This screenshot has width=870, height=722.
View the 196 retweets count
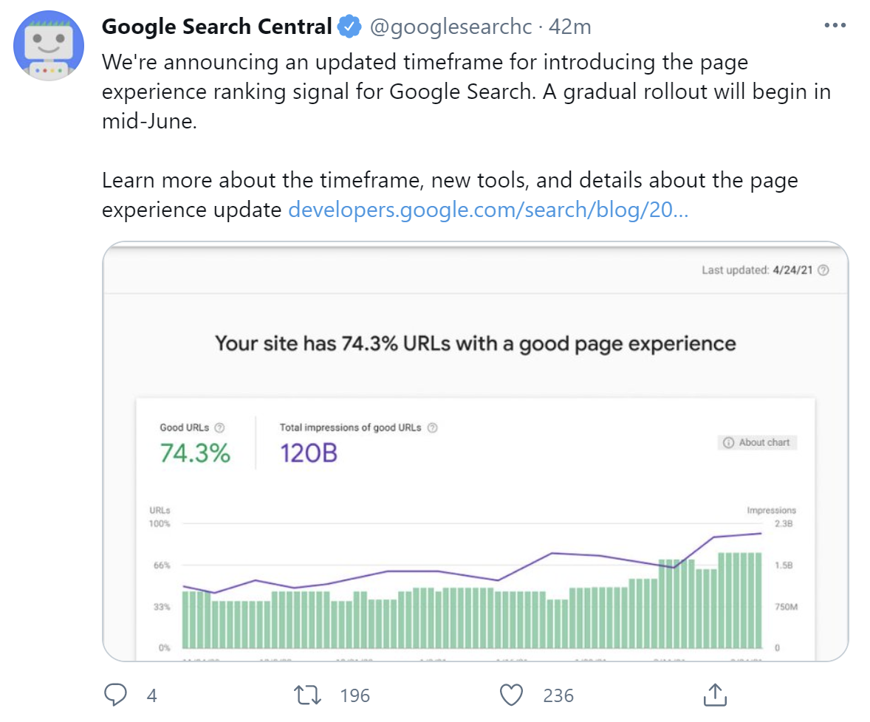(x=355, y=694)
